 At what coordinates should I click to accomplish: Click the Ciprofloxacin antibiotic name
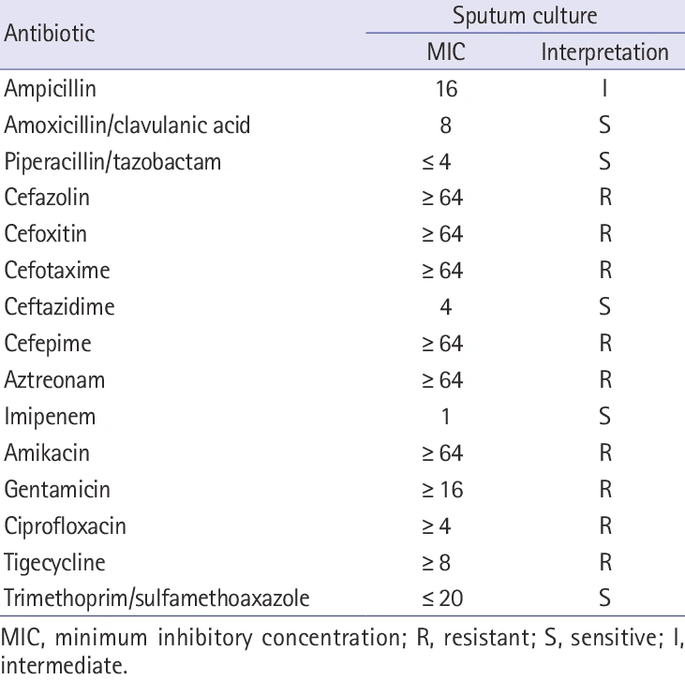click(x=65, y=525)
